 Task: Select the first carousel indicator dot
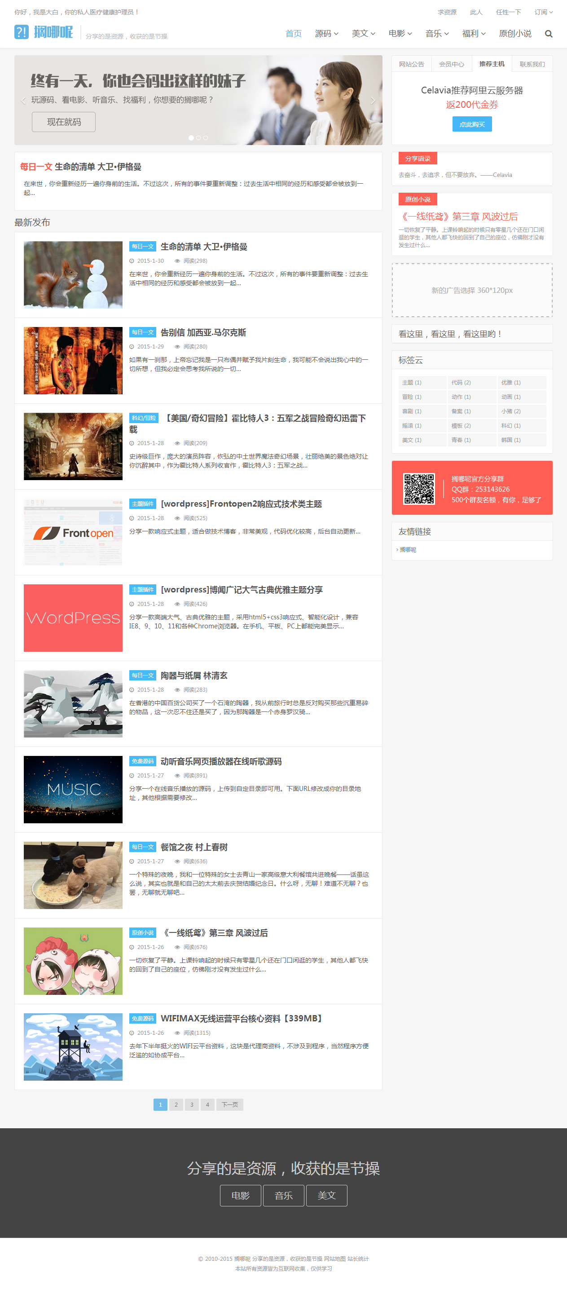coord(191,137)
